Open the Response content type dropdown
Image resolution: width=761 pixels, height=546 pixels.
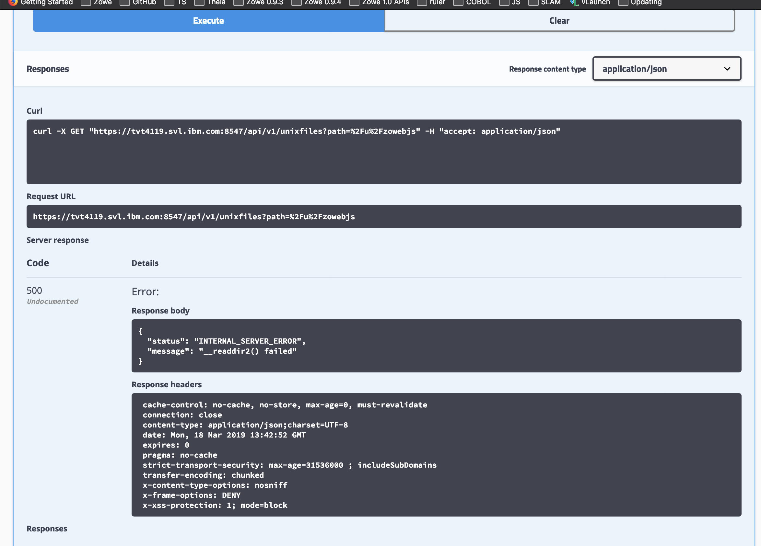[x=667, y=69]
